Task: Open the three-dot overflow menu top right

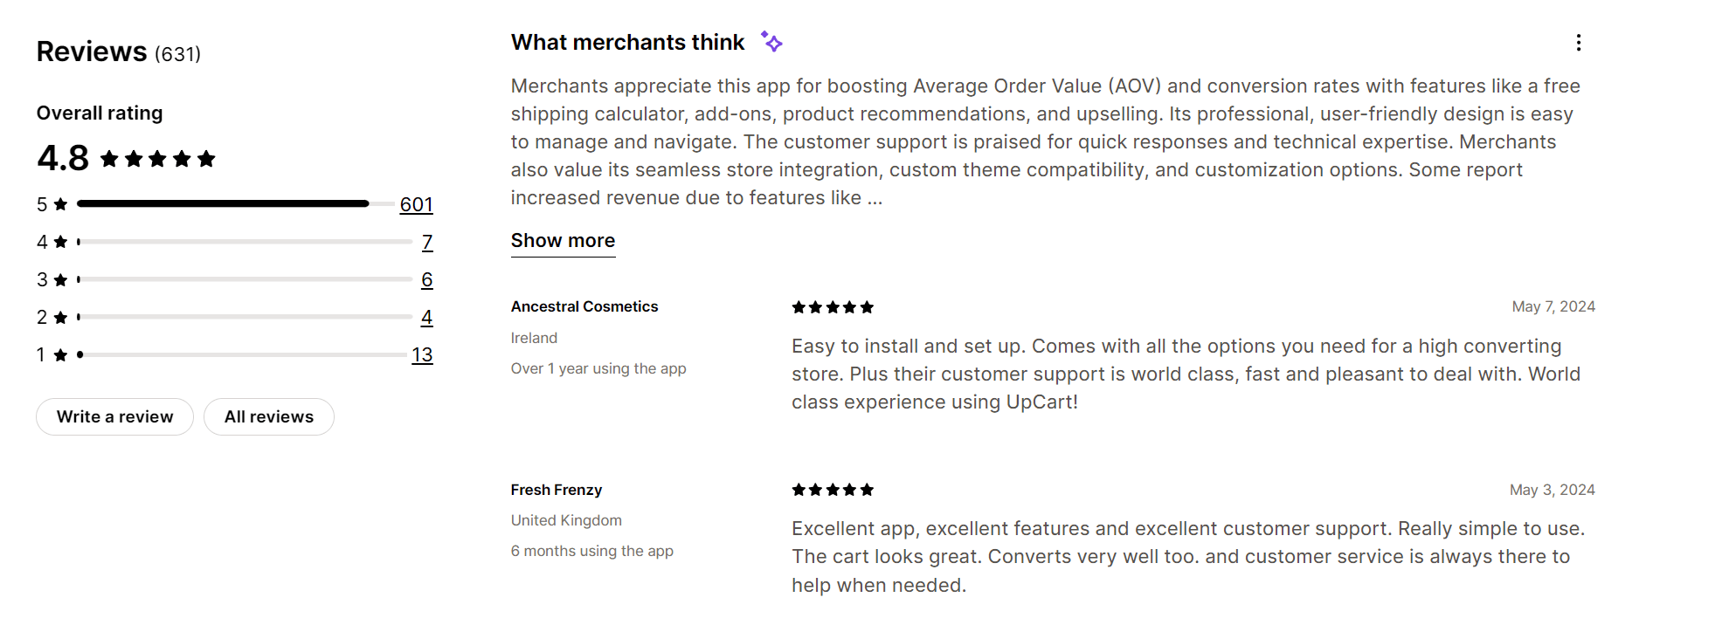Action: click(x=1578, y=43)
